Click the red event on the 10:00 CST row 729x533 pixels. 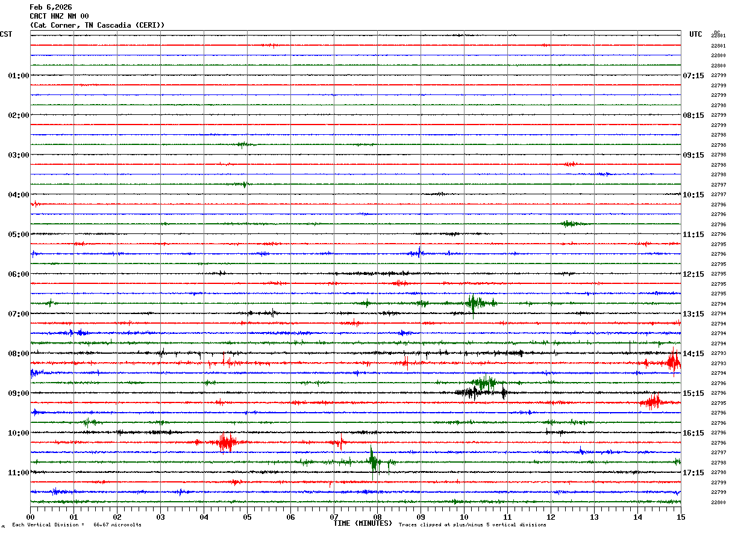pos(227,443)
